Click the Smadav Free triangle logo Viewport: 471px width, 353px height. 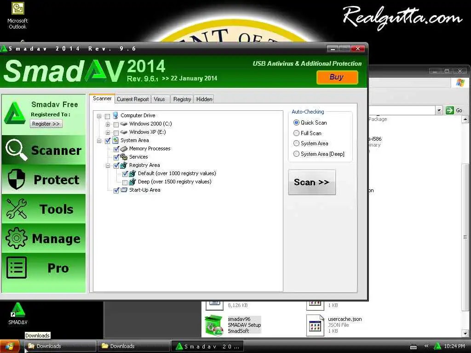[x=14, y=114]
